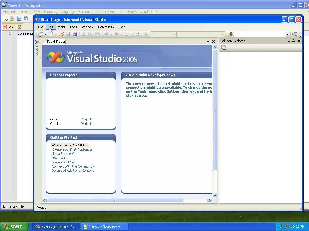Click the Save All icon in Notepad++
Viewport: 309px width, 231px height.
tap(26, 18)
